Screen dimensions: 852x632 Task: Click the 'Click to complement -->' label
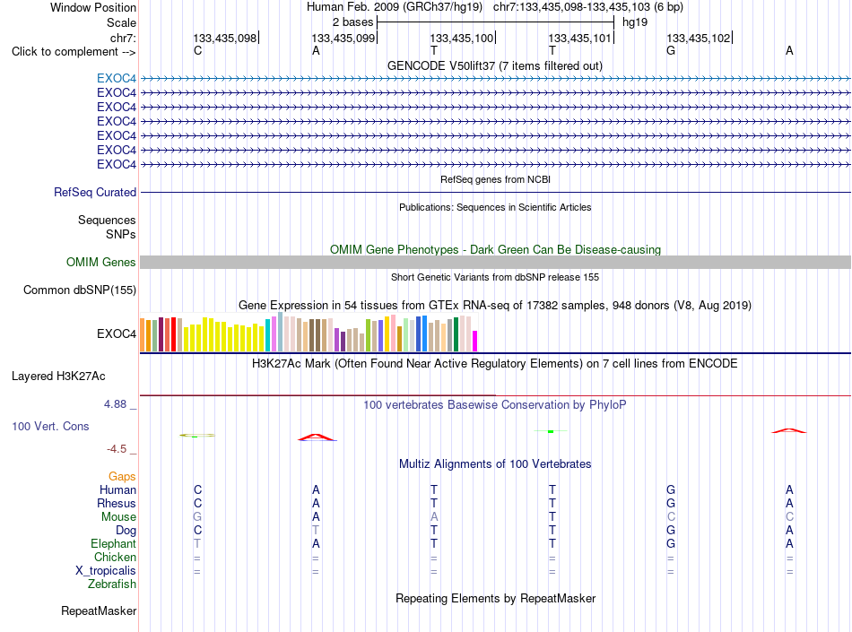[x=74, y=52]
